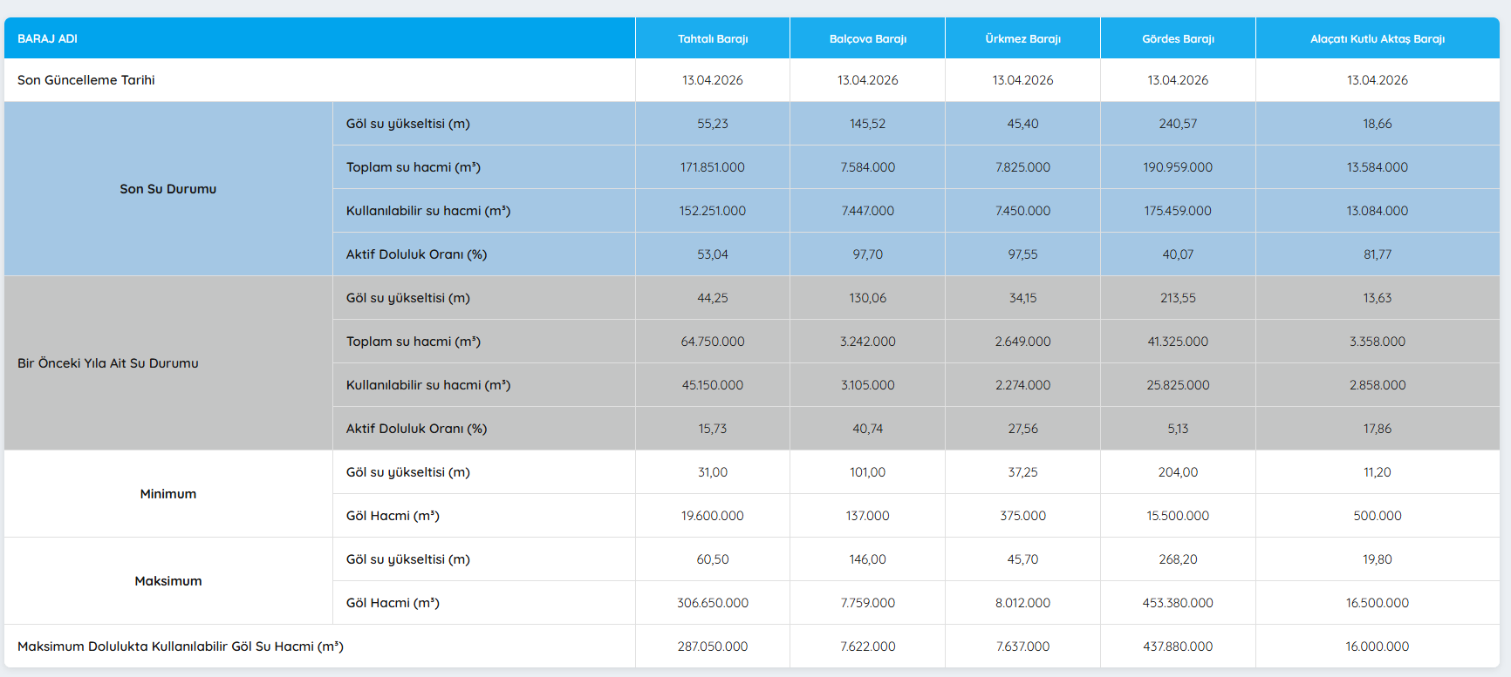Click the Son Güncelleme Tarihi row label

click(86, 80)
